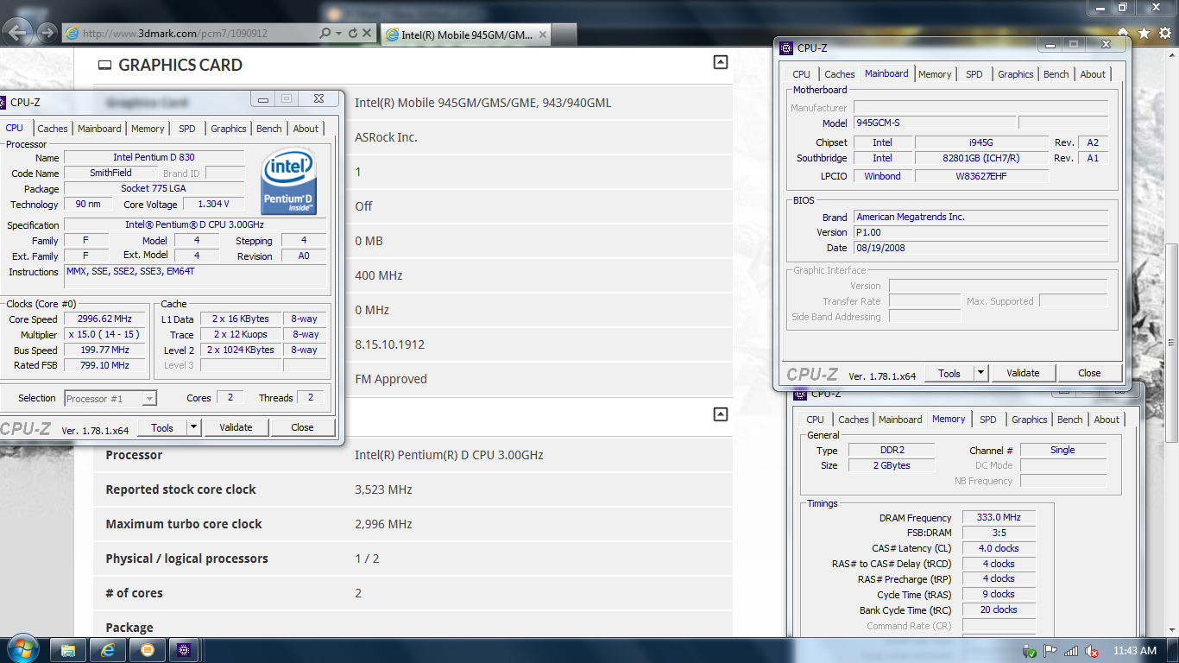Open the browser favorites star icon
This screenshot has width=1179, height=663.
click(1144, 33)
